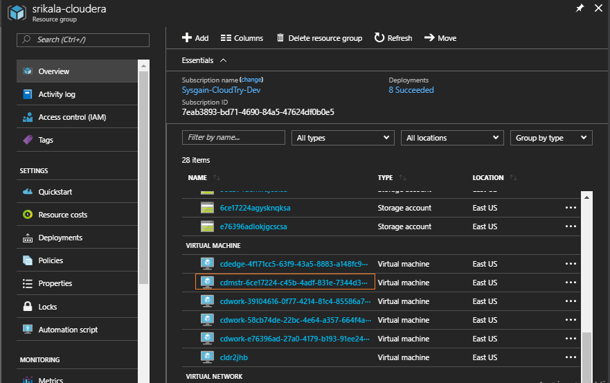The height and width of the screenshot is (383, 610).
Task: Open the cldr2jhb virtual machine
Action: click(234, 357)
